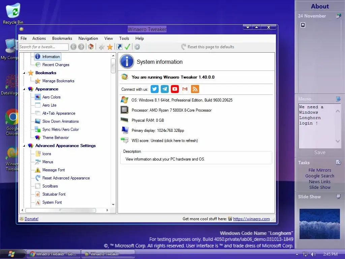The height and width of the screenshot is (259, 345).
Task: Open the Help menu
Action: (139, 38)
